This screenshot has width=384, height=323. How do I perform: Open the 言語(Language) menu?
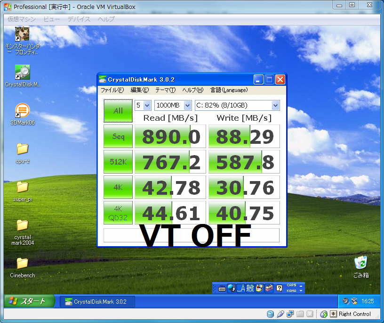coord(229,90)
